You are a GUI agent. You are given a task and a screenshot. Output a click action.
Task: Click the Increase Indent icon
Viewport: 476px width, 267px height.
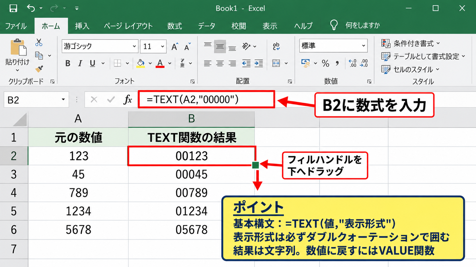pyautogui.click(x=259, y=63)
